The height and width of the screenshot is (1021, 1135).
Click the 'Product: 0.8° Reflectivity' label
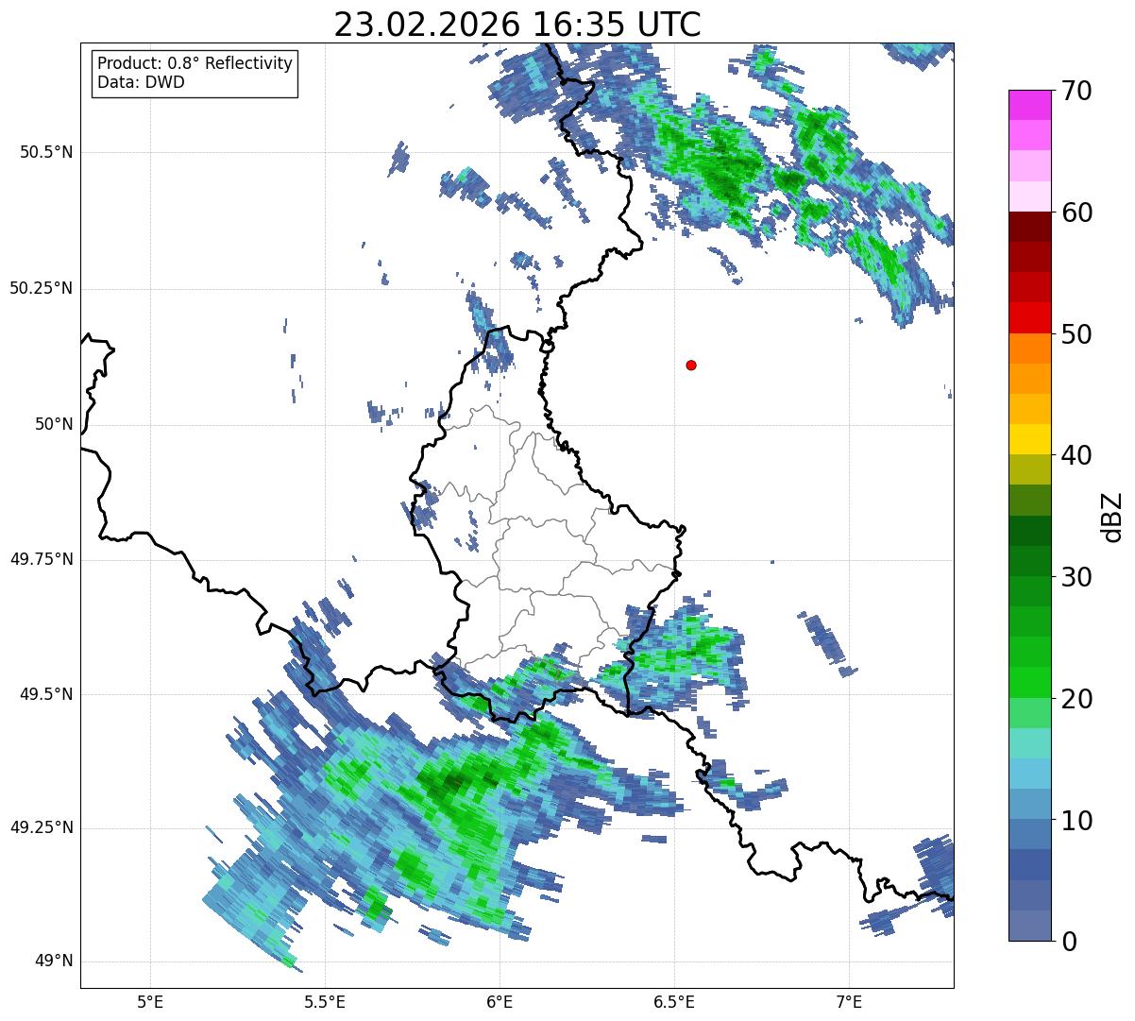pyautogui.click(x=195, y=63)
